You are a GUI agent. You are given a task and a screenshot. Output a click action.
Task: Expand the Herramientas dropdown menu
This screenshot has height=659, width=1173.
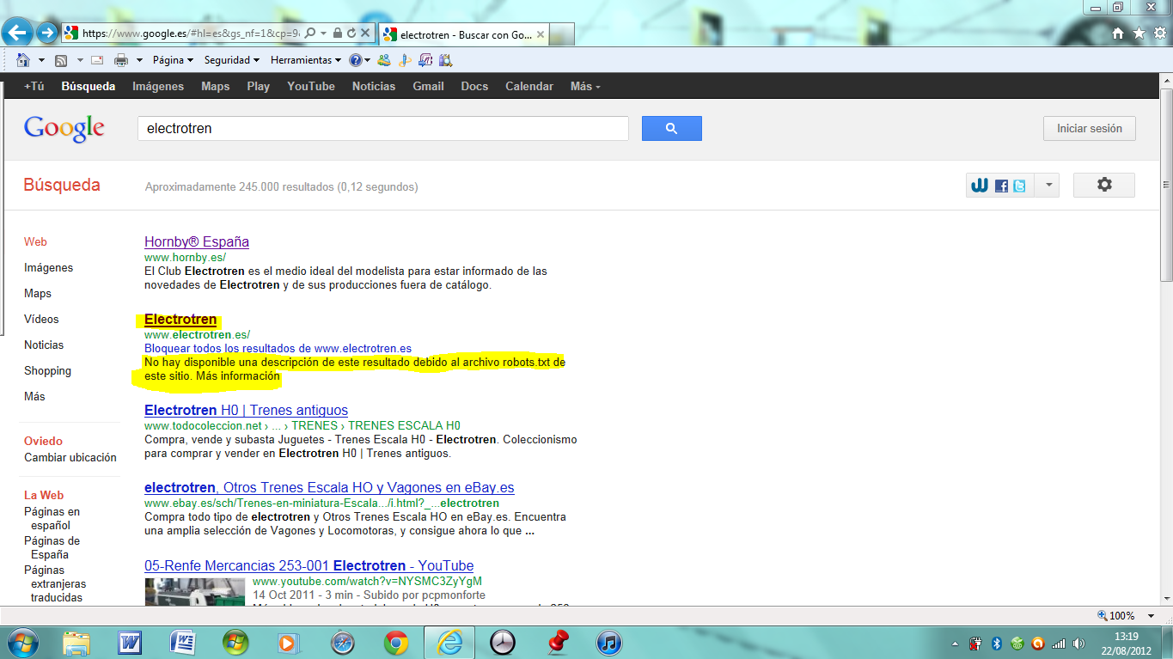tap(306, 60)
